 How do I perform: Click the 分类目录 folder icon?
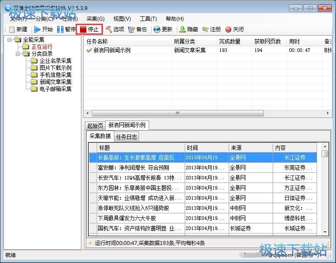[26, 54]
